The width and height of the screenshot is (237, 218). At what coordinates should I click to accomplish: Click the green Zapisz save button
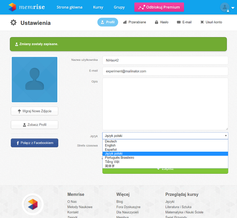[x=165, y=171]
